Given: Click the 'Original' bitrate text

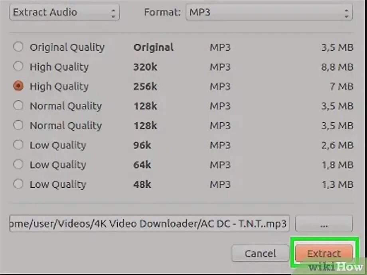Looking at the screenshot, I should (x=154, y=47).
